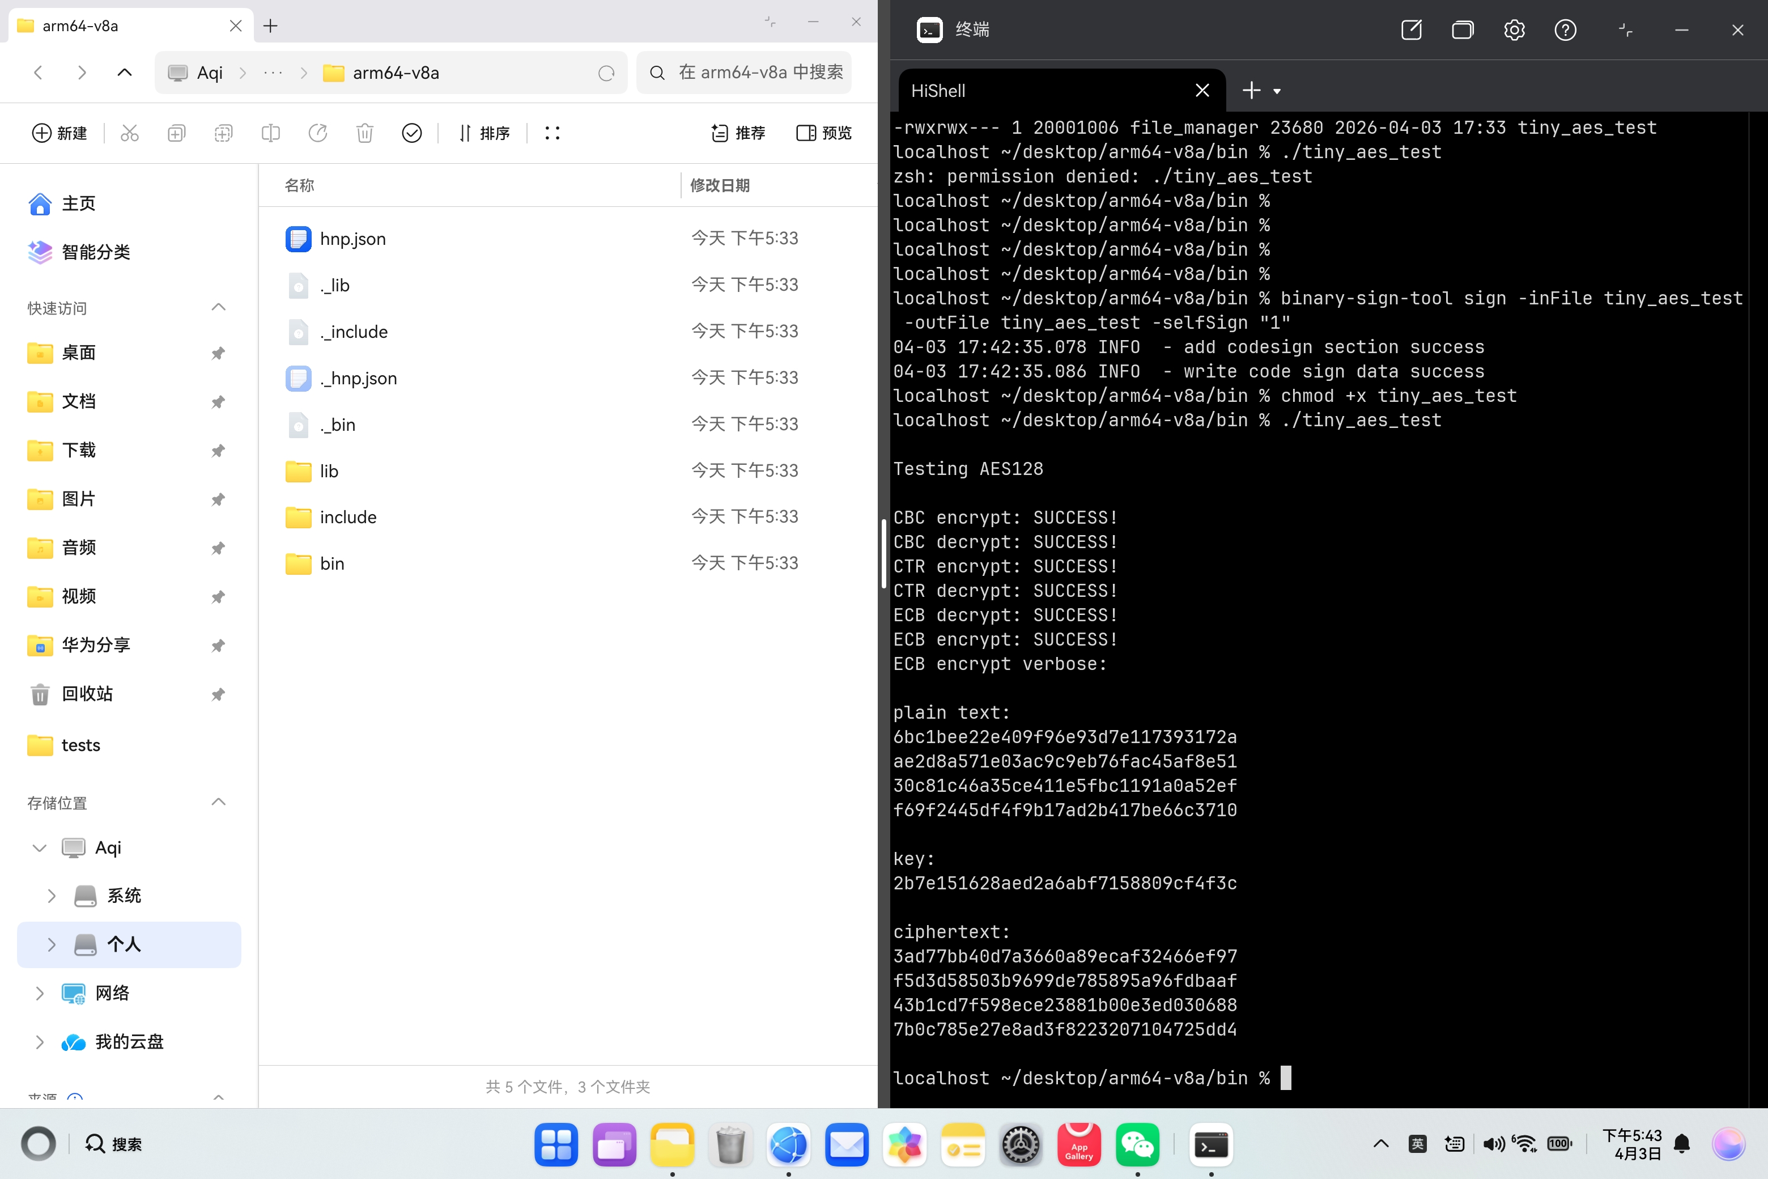Image resolution: width=1768 pixels, height=1179 pixels.
Task: Toggle the 预览 preview pane
Action: [824, 133]
